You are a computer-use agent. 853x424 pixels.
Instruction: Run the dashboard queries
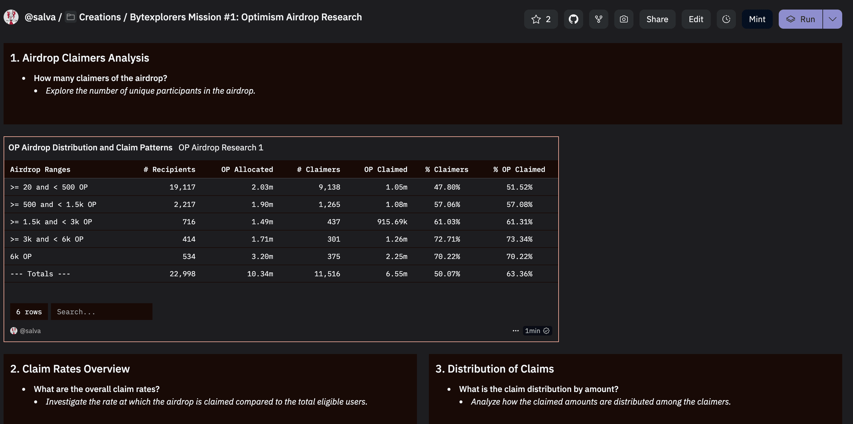800,19
